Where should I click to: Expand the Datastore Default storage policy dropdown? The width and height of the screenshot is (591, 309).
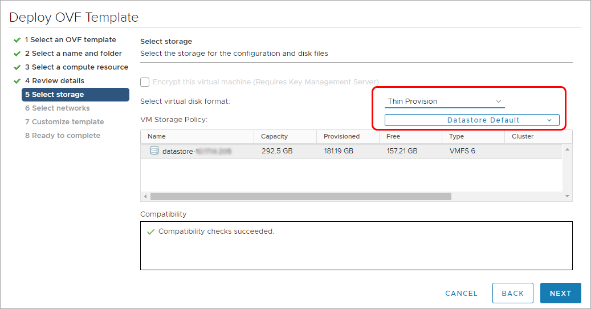coord(472,120)
